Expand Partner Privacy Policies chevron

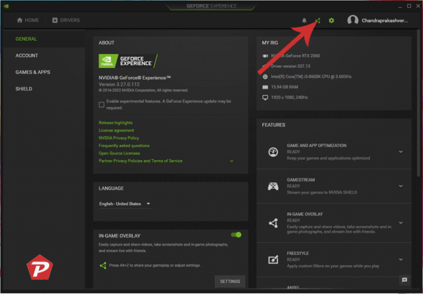(x=231, y=161)
